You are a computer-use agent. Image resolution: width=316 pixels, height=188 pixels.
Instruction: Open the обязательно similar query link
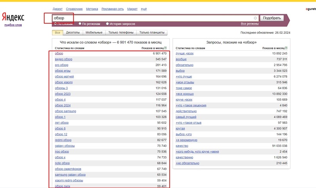pos(184,65)
